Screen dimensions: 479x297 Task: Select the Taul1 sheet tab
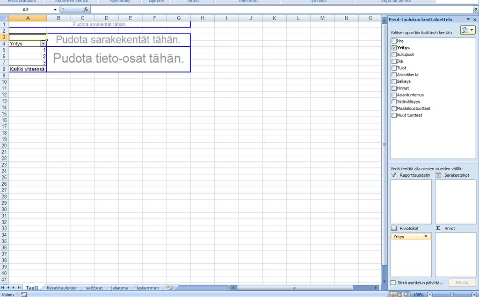(32, 288)
